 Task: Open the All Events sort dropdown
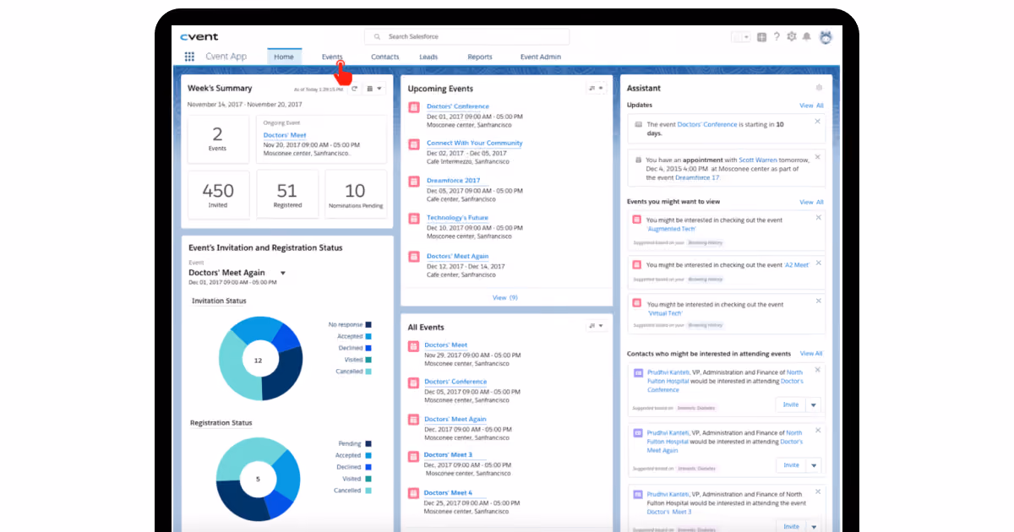tap(597, 326)
